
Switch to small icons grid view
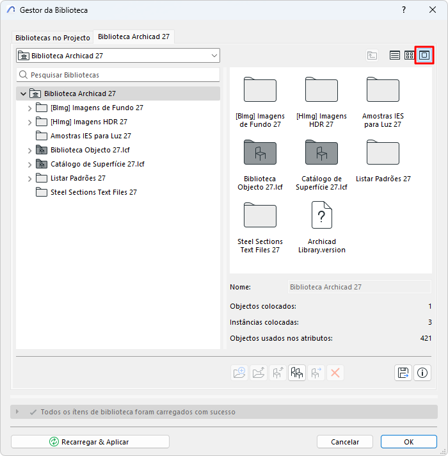pos(410,55)
